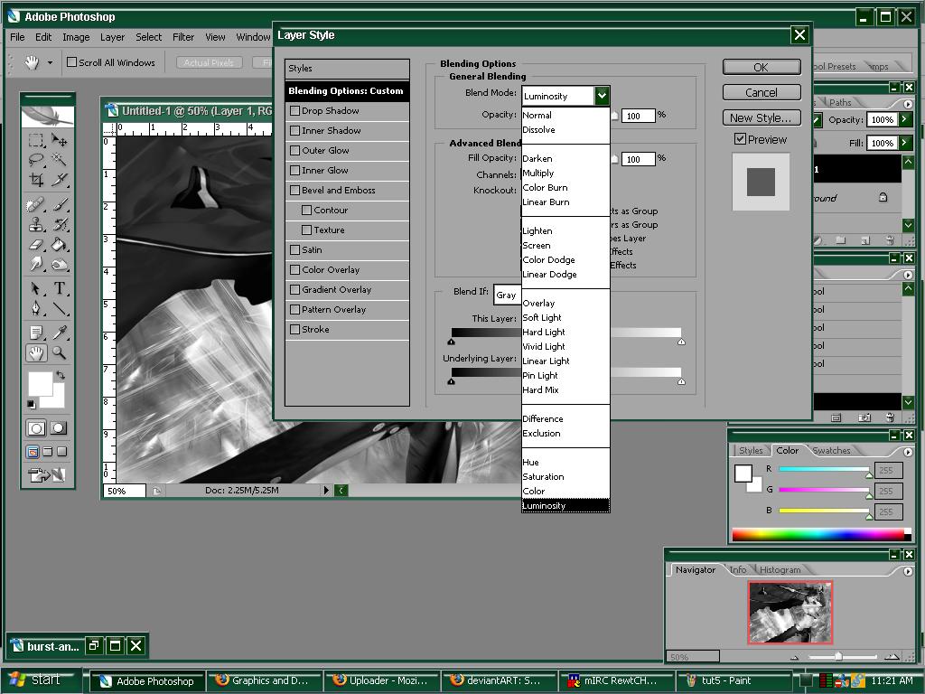
Task: Select the Eraser tool
Action: point(36,244)
